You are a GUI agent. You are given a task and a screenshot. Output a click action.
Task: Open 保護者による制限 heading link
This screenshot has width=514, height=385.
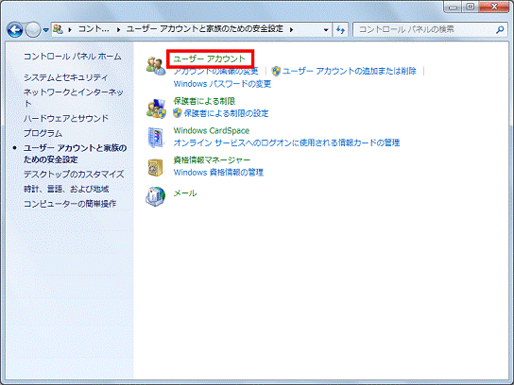click(x=204, y=101)
